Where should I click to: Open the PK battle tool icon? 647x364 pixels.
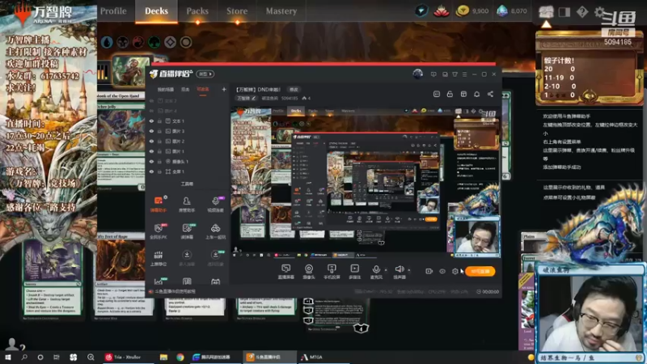click(159, 231)
